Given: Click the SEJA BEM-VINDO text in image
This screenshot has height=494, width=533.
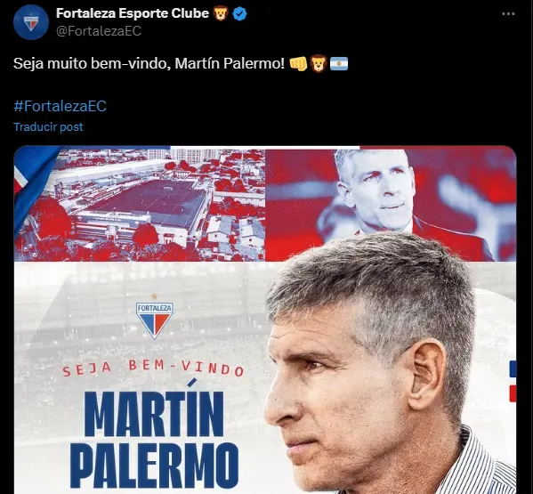Looking at the screenshot, I should pyautogui.click(x=153, y=368).
